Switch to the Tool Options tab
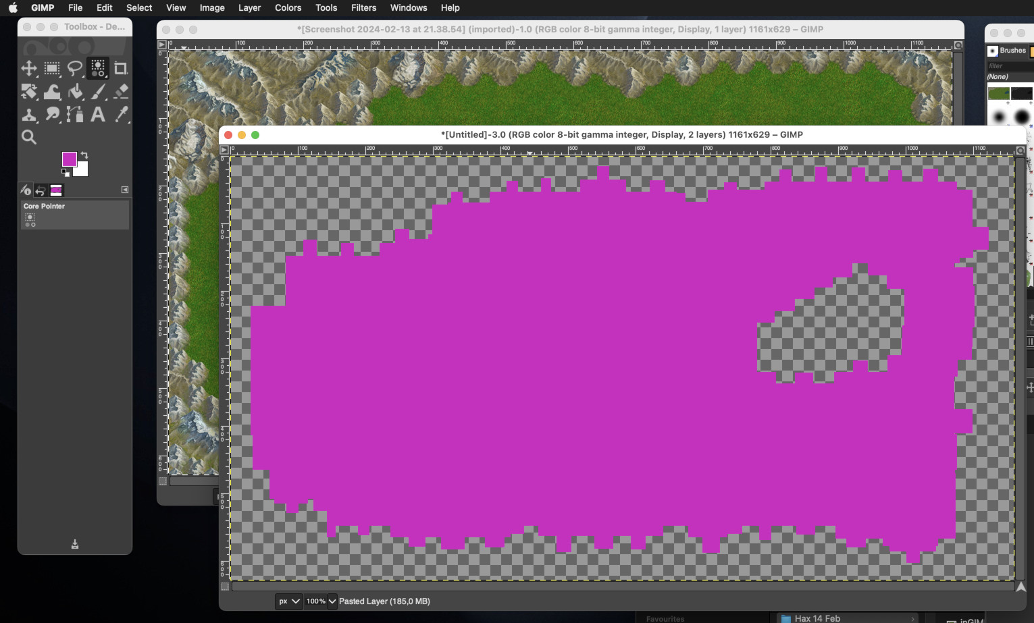 click(x=25, y=190)
